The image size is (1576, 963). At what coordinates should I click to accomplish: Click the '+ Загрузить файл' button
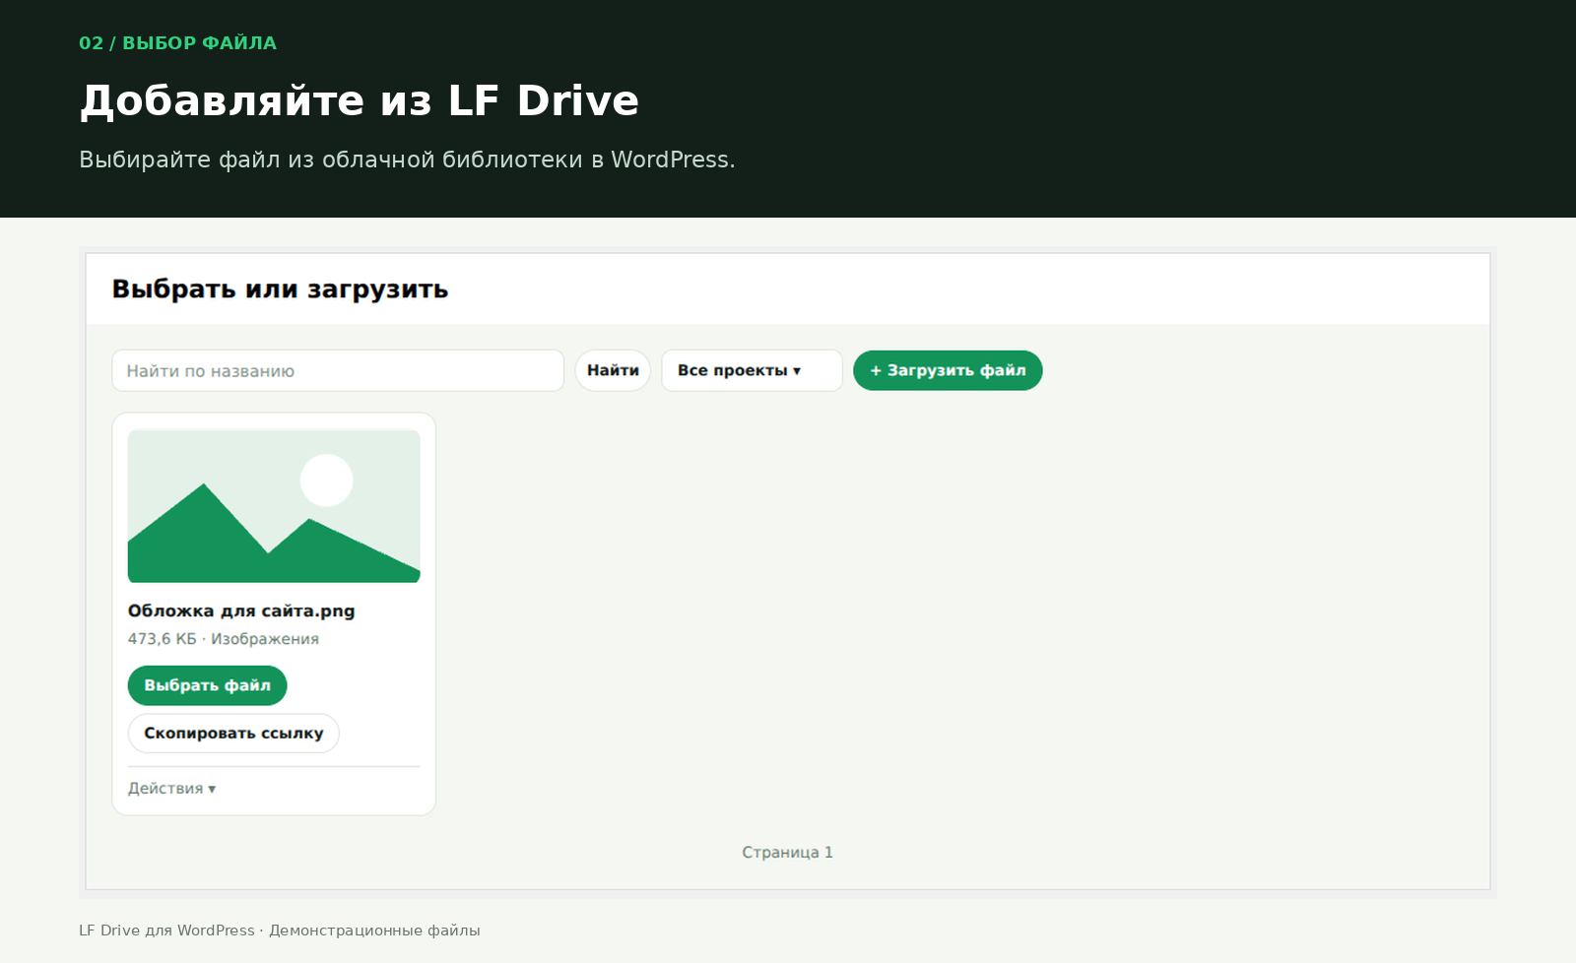pos(948,370)
